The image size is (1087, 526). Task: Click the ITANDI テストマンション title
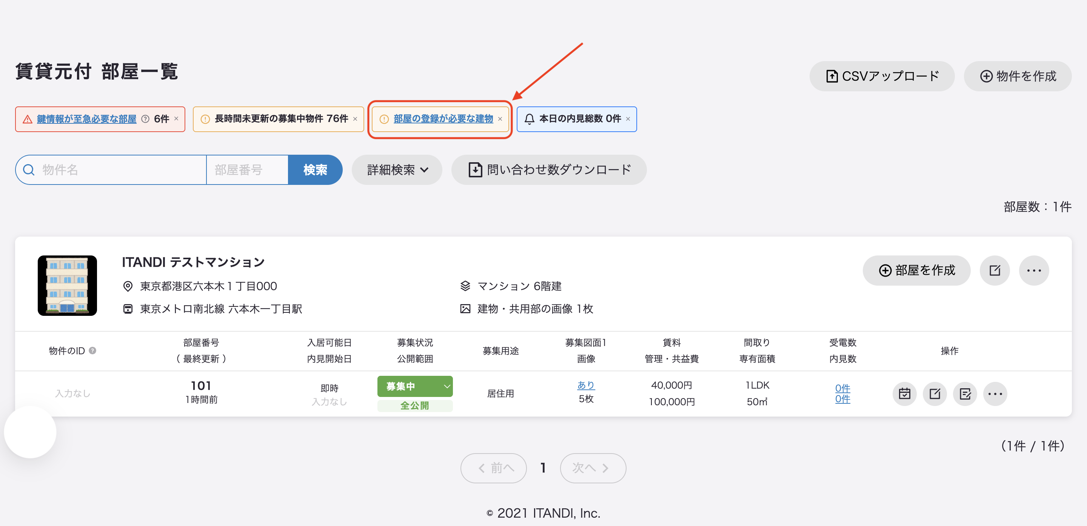(193, 262)
